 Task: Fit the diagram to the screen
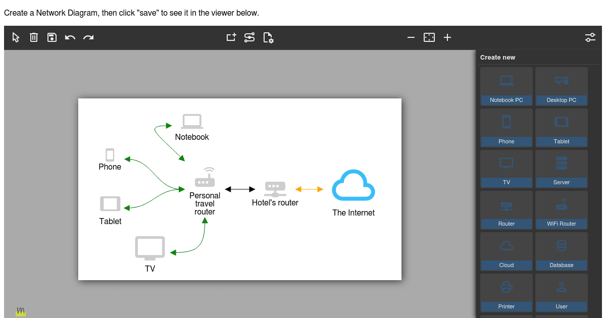tap(429, 37)
